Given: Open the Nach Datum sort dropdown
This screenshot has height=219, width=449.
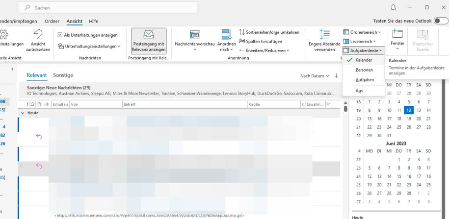Looking at the screenshot, I should [x=315, y=76].
